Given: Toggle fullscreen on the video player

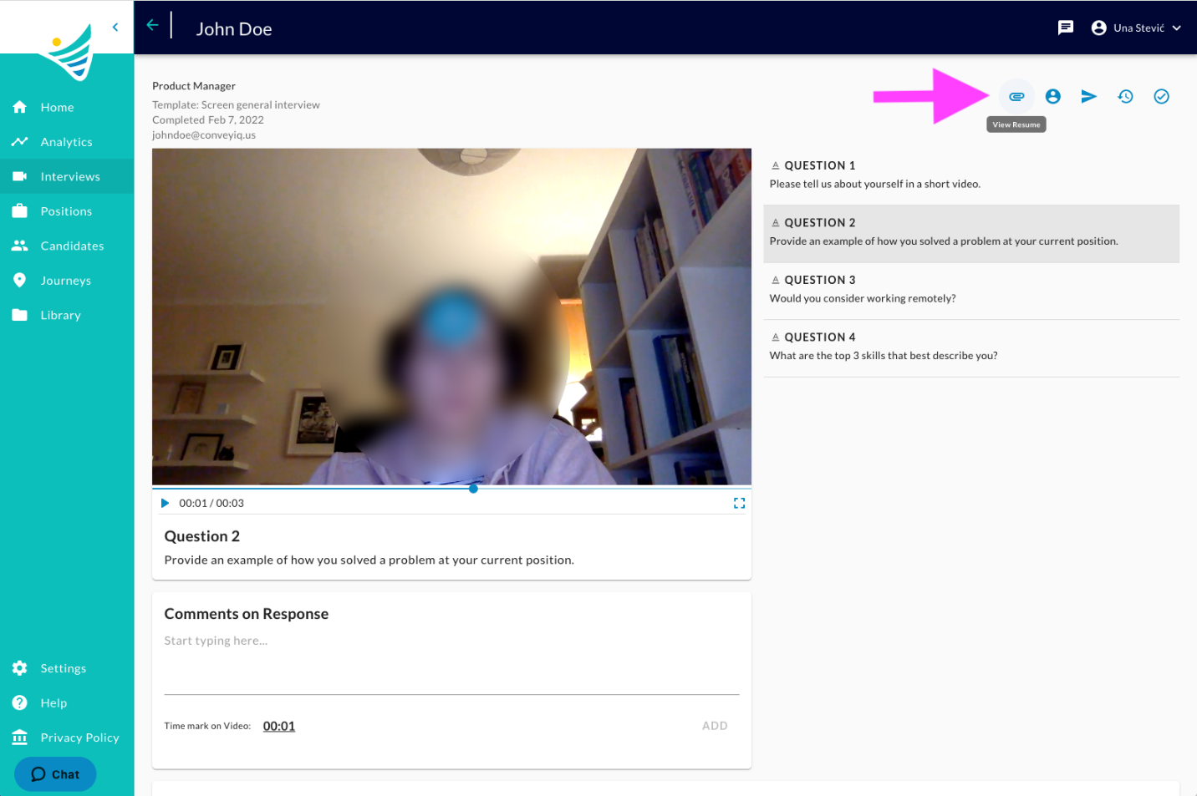Looking at the screenshot, I should pyautogui.click(x=739, y=503).
